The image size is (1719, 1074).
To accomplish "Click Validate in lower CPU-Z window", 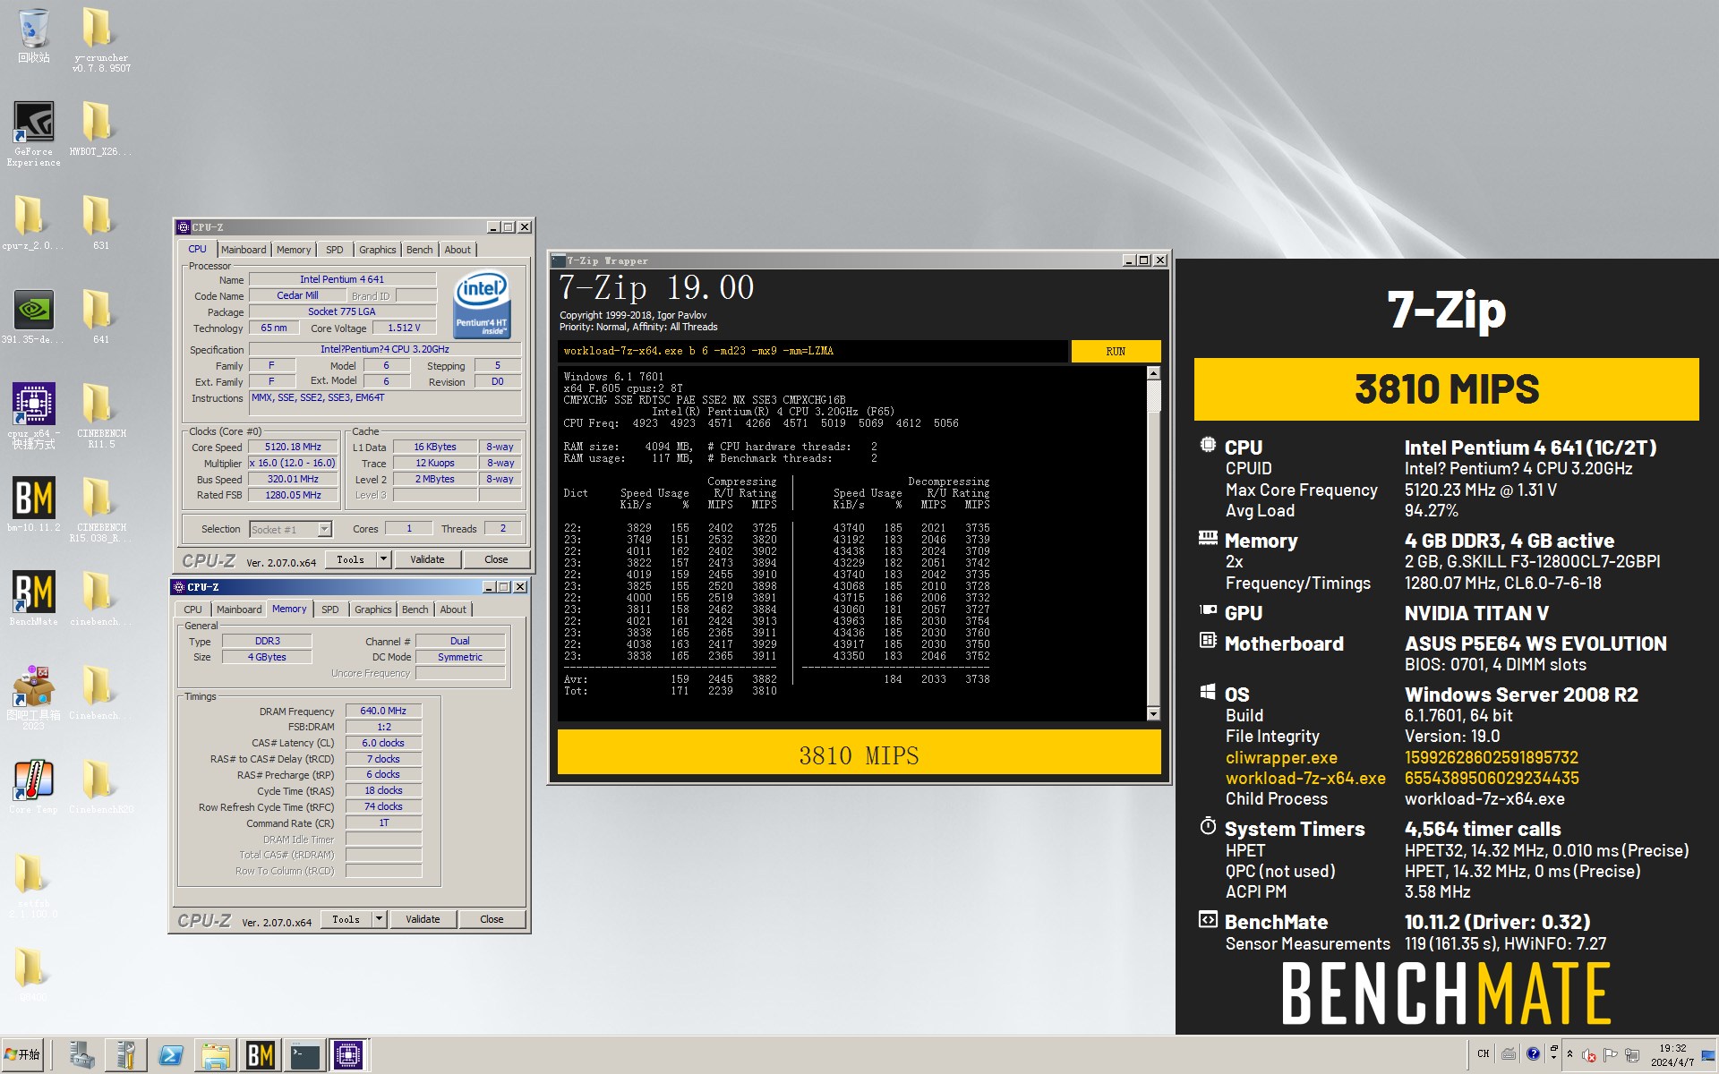I will coord(423,919).
